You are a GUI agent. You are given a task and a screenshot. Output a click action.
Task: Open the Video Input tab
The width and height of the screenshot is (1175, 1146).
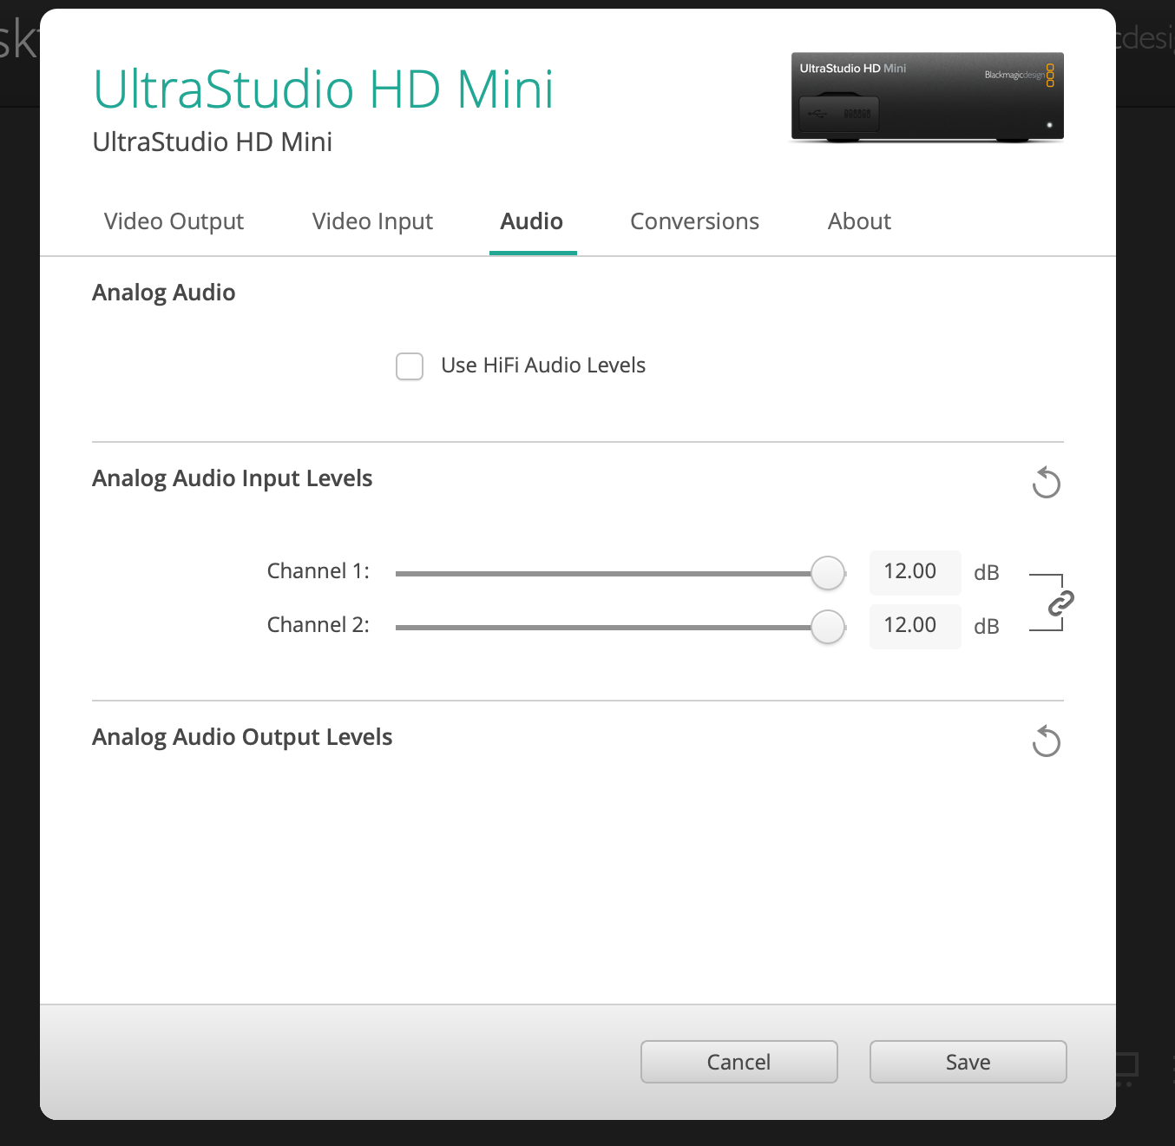click(372, 221)
